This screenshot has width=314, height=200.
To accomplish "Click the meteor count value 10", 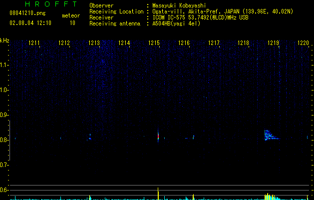I will click(x=72, y=23).
